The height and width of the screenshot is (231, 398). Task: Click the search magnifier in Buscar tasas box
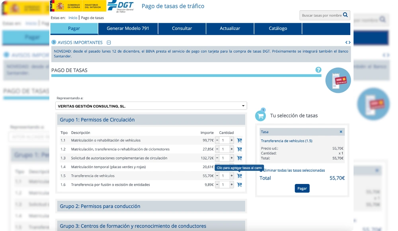pos(346,15)
